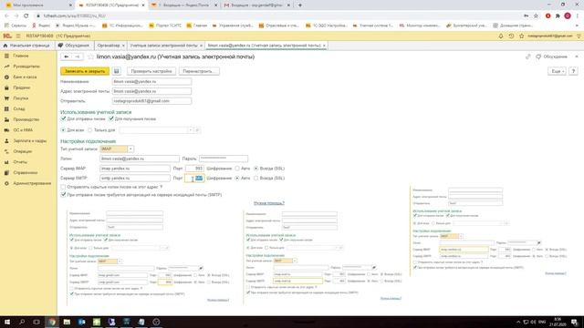The width and height of the screenshot is (584, 328).
Task: Expand the 'Еще' actions dropdown
Action: (x=557, y=71)
